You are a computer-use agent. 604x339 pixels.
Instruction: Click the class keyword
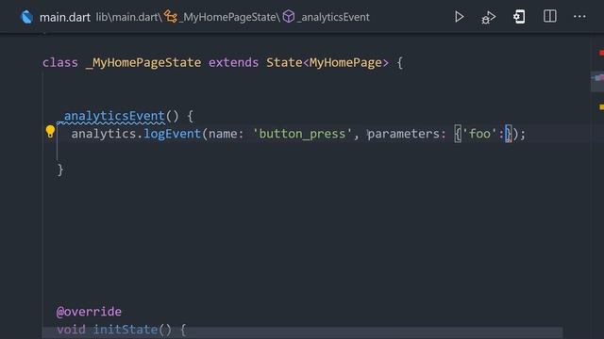pyautogui.click(x=60, y=62)
